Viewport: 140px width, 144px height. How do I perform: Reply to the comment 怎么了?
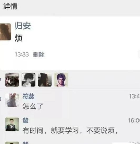point(33,106)
